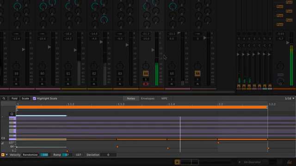Click the pan knob on track 61

(68, 66)
